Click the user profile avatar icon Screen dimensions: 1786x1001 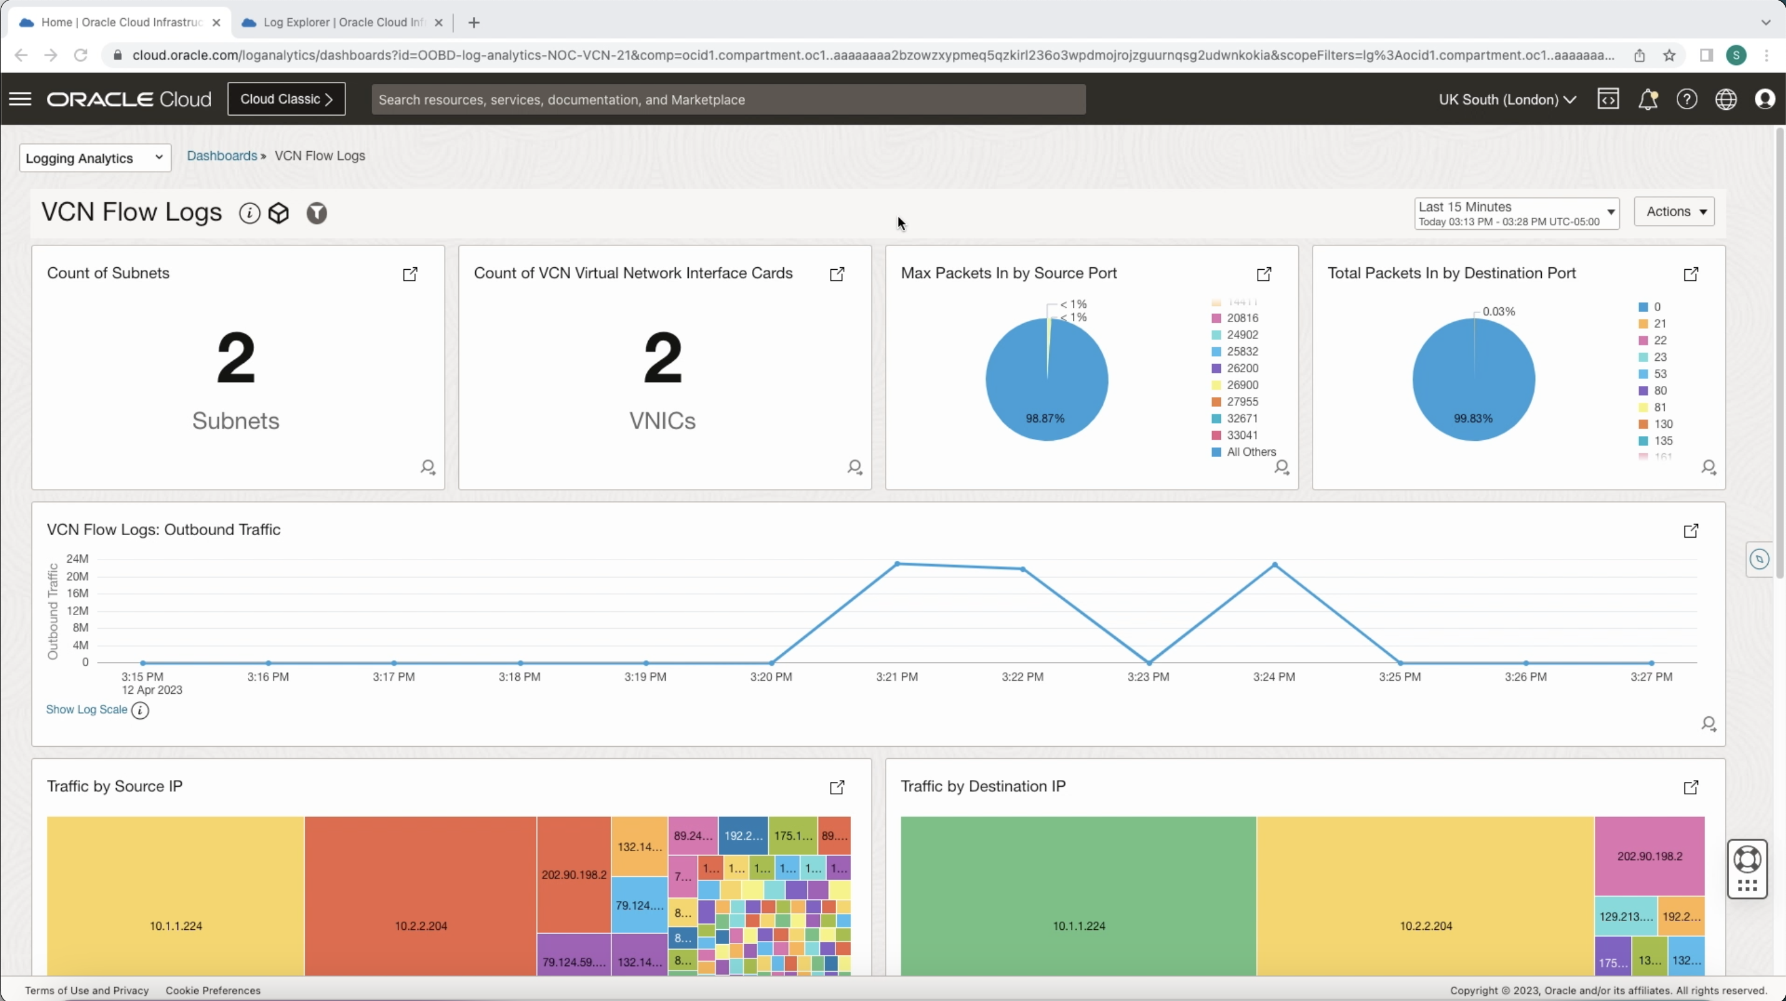pos(1765,99)
